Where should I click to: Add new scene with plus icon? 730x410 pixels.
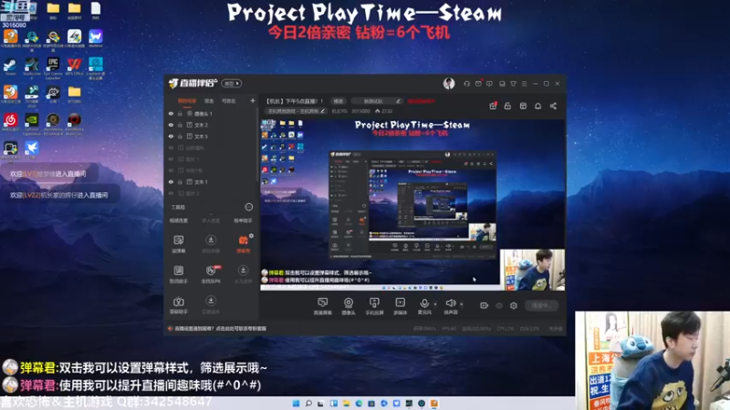click(x=253, y=100)
